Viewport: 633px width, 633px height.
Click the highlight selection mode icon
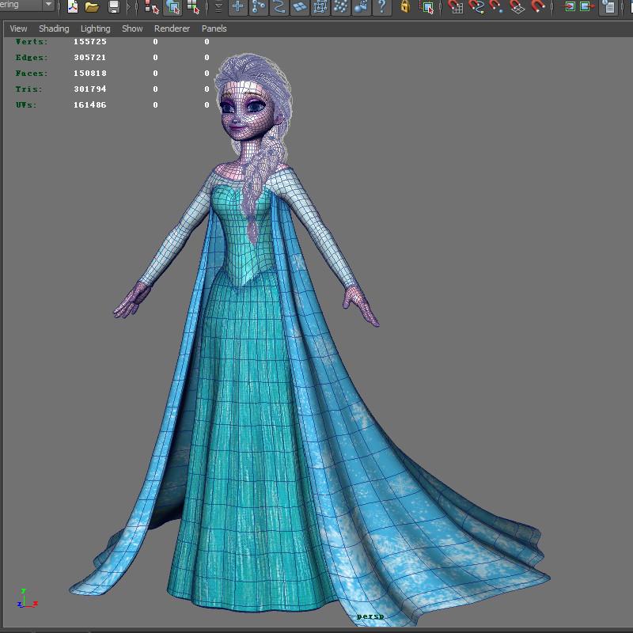(x=427, y=7)
